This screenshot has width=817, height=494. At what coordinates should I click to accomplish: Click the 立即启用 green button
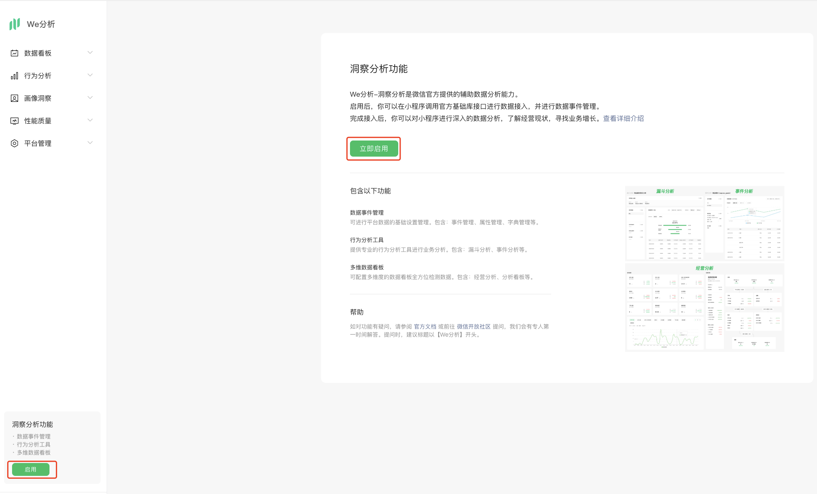pyautogui.click(x=374, y=149)
